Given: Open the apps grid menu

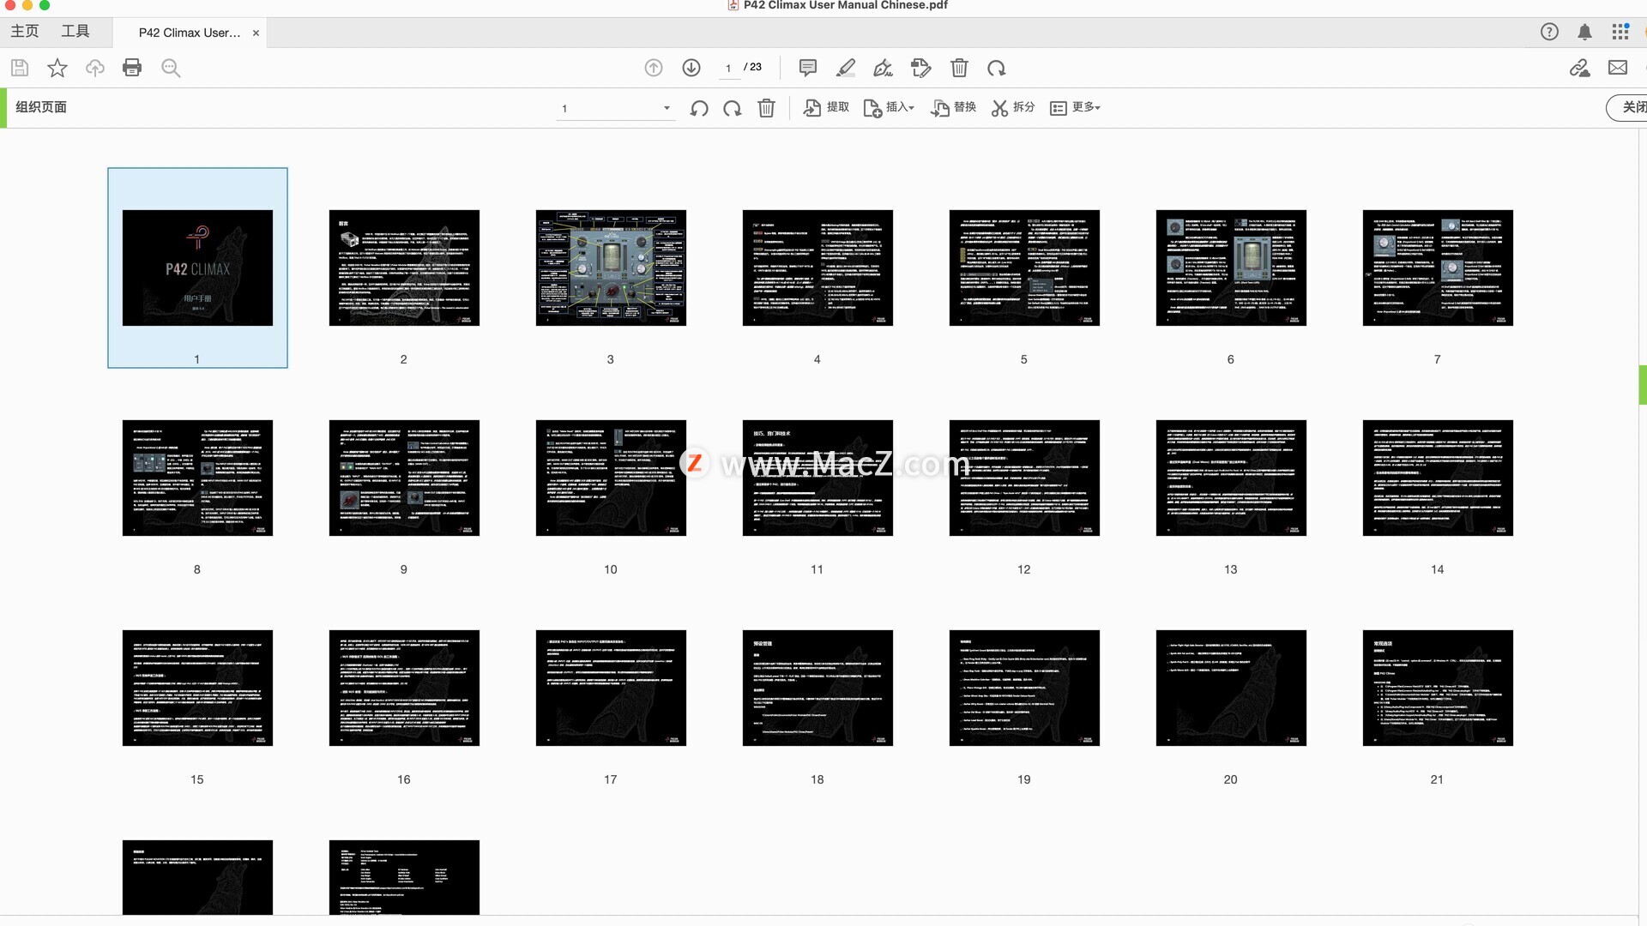Looking at the screenshot, I should [1620, 32].
